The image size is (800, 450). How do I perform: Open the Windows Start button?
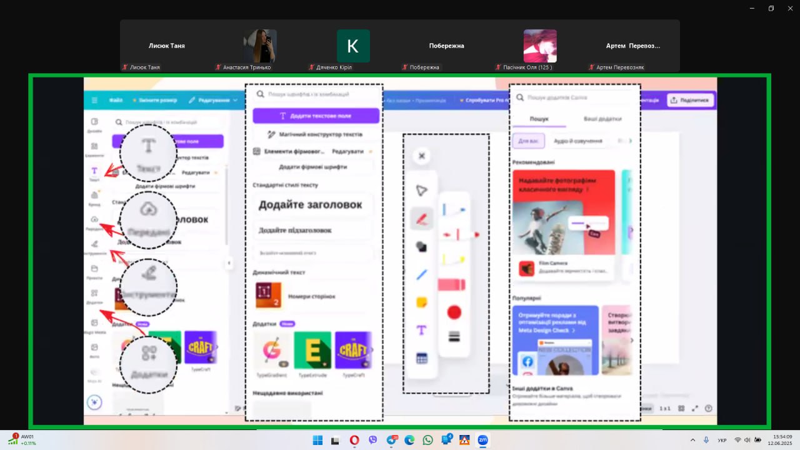(x=317, y=440)
